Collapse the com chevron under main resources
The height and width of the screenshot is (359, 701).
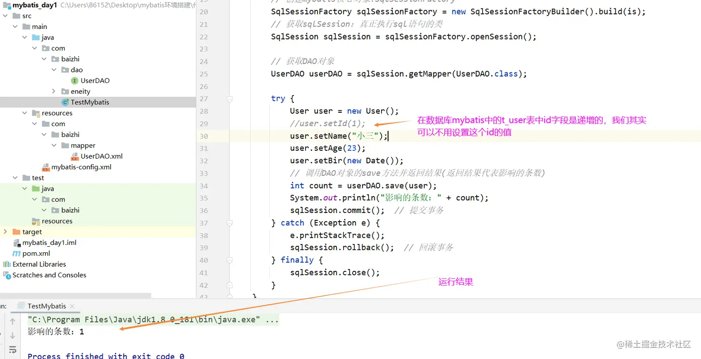click(35, 124)
